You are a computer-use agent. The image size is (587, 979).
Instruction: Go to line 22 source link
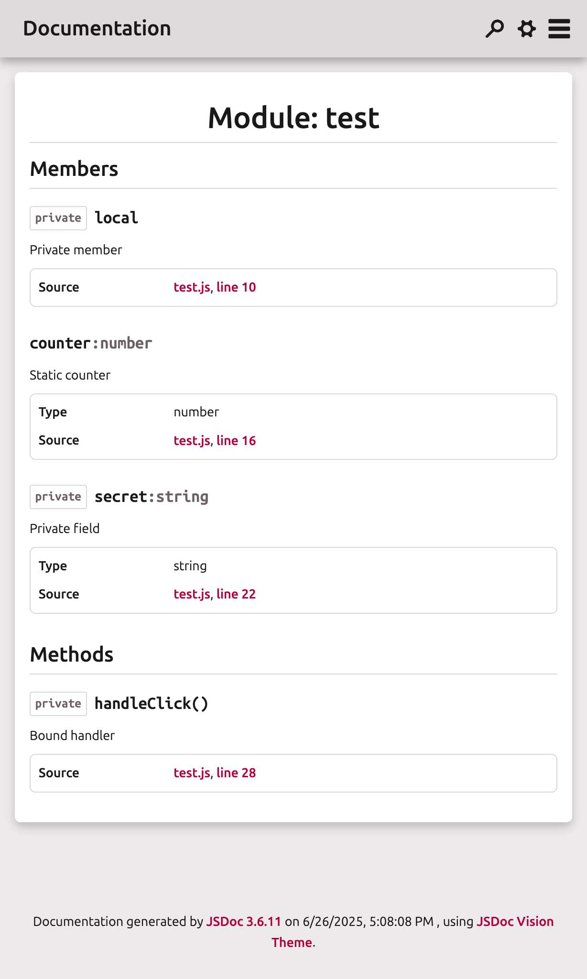tap(236, 594)
